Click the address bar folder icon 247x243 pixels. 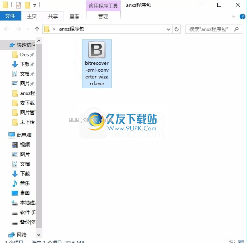coord(47,29)
